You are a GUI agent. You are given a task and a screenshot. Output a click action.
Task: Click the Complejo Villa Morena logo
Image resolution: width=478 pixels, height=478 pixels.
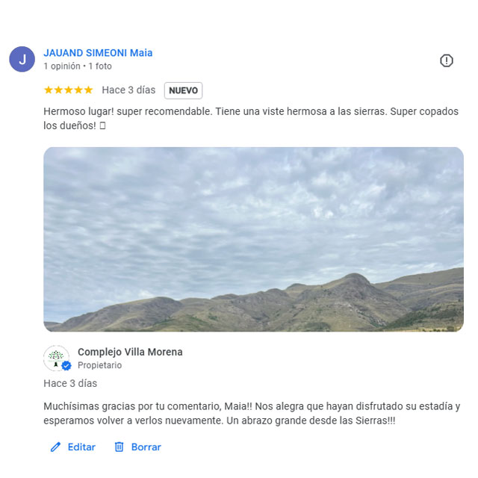pyautogui.click(x=56, y=358)
